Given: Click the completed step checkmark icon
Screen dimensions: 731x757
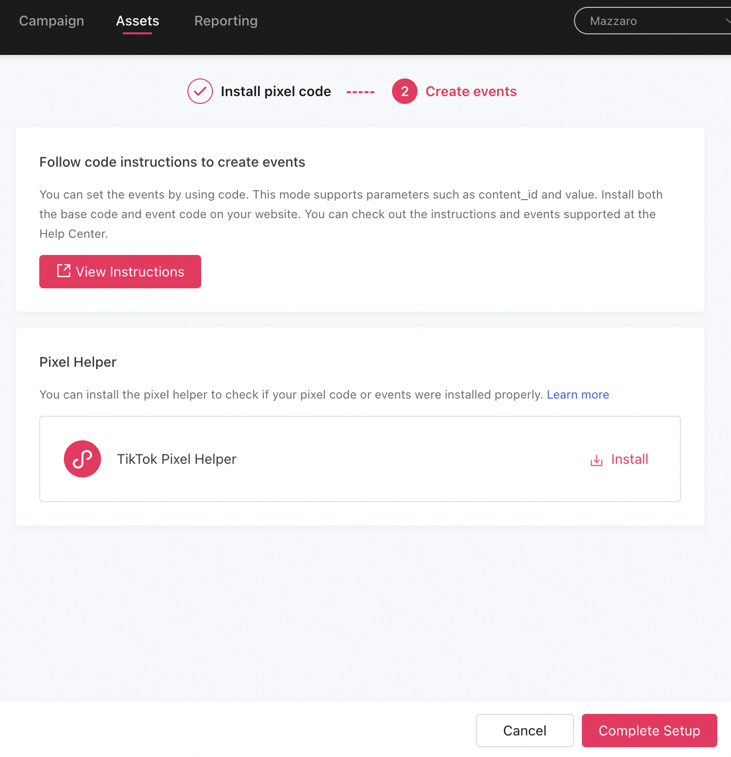Looking at the screenshot, I should [x=200, y=91].
